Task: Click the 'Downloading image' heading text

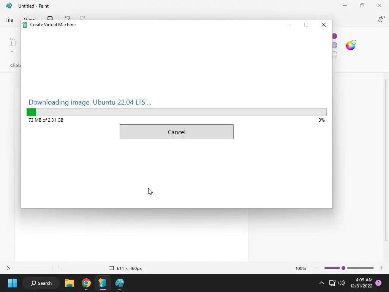Action: pyautogui.click(x=90, y=102)
